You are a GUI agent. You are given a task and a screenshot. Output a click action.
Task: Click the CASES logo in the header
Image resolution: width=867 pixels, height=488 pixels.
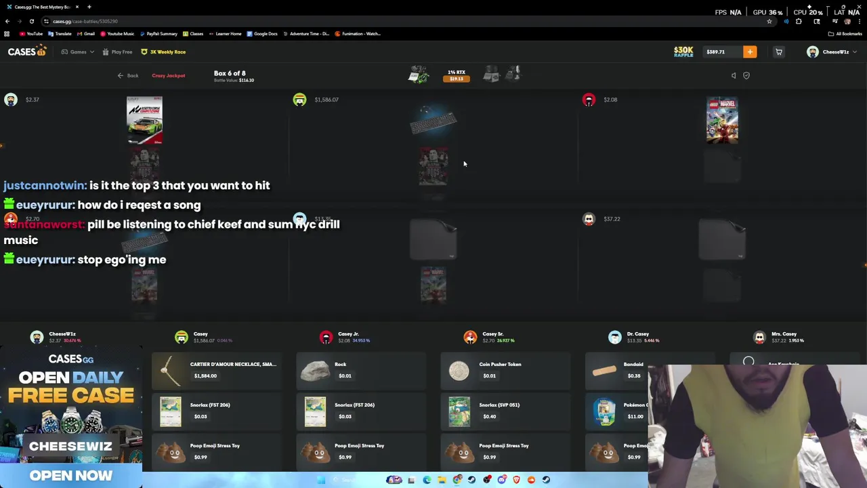(27, 52)
